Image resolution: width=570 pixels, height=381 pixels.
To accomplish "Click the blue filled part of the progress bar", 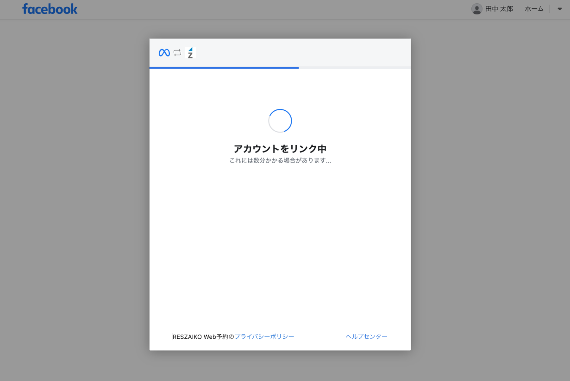I will point(224,68).
